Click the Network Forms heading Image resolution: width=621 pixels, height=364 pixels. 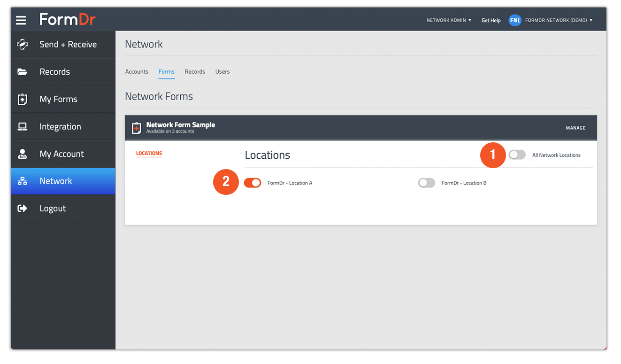tap(159, 96)
